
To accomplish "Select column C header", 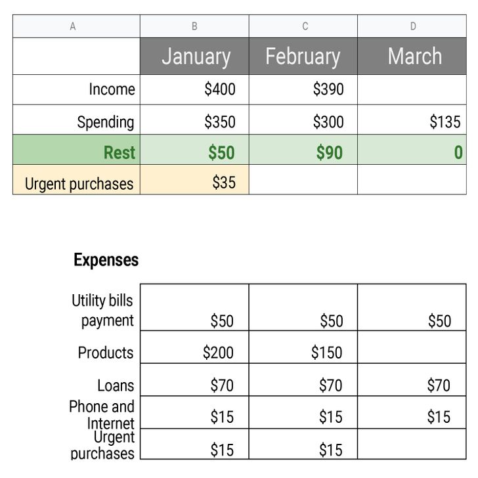I will click(303, 26).
